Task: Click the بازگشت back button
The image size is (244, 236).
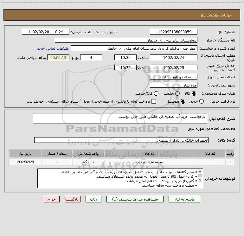Action: [73, 199]
